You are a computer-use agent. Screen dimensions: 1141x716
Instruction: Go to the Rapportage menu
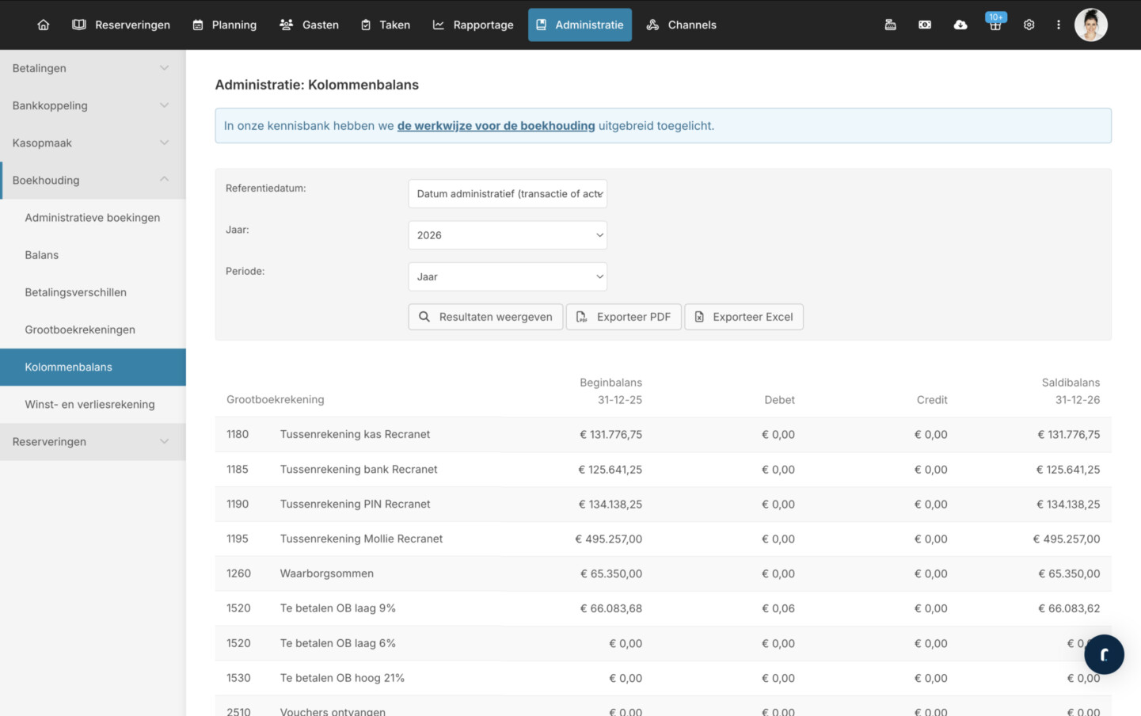click(x=473, y=25)
